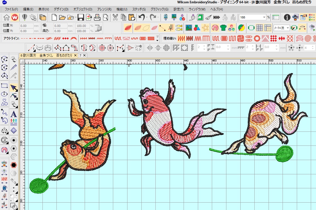Click the 位置 X value field
Screen dimensions: 316x210
(26, 26)
